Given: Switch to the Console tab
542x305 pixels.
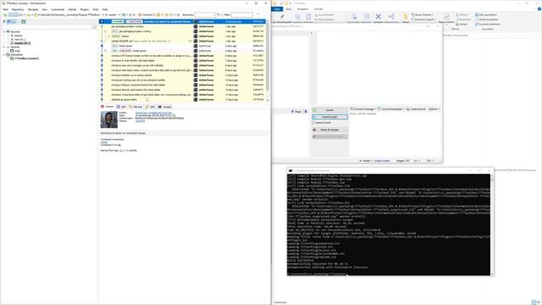Looking at the screenshot, I should pos(165,107).
